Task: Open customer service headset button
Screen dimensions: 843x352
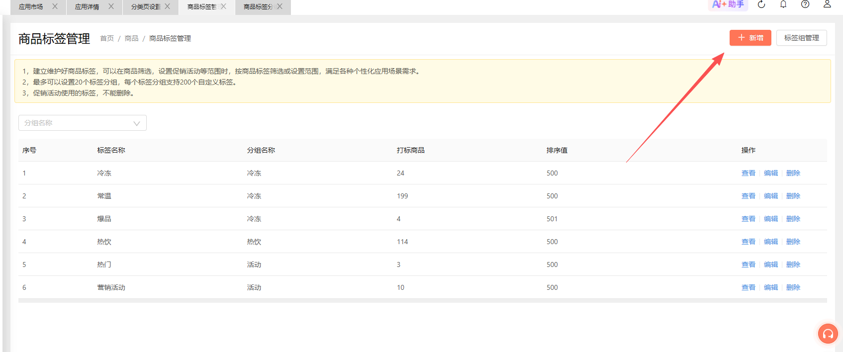Action: pos(828,334)
